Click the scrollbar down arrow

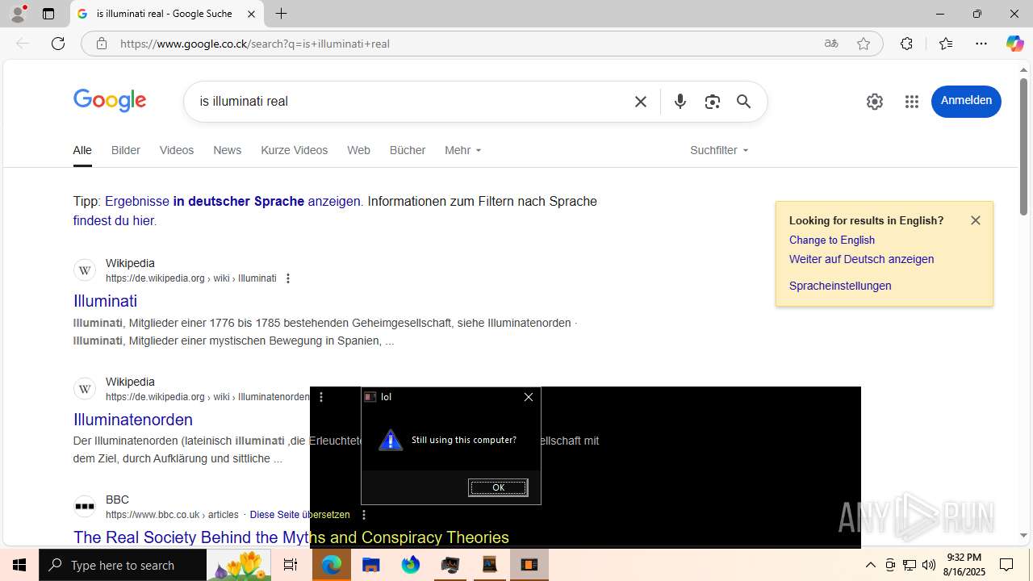tap(1023, 536)
